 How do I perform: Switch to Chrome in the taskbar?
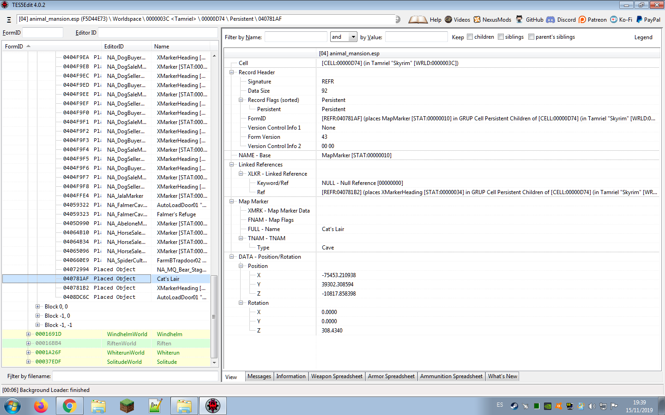70,406
